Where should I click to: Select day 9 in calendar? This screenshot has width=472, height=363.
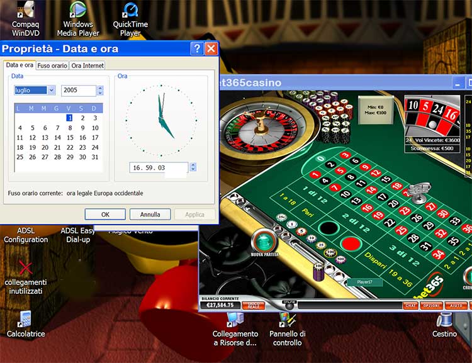pos(82,128)
